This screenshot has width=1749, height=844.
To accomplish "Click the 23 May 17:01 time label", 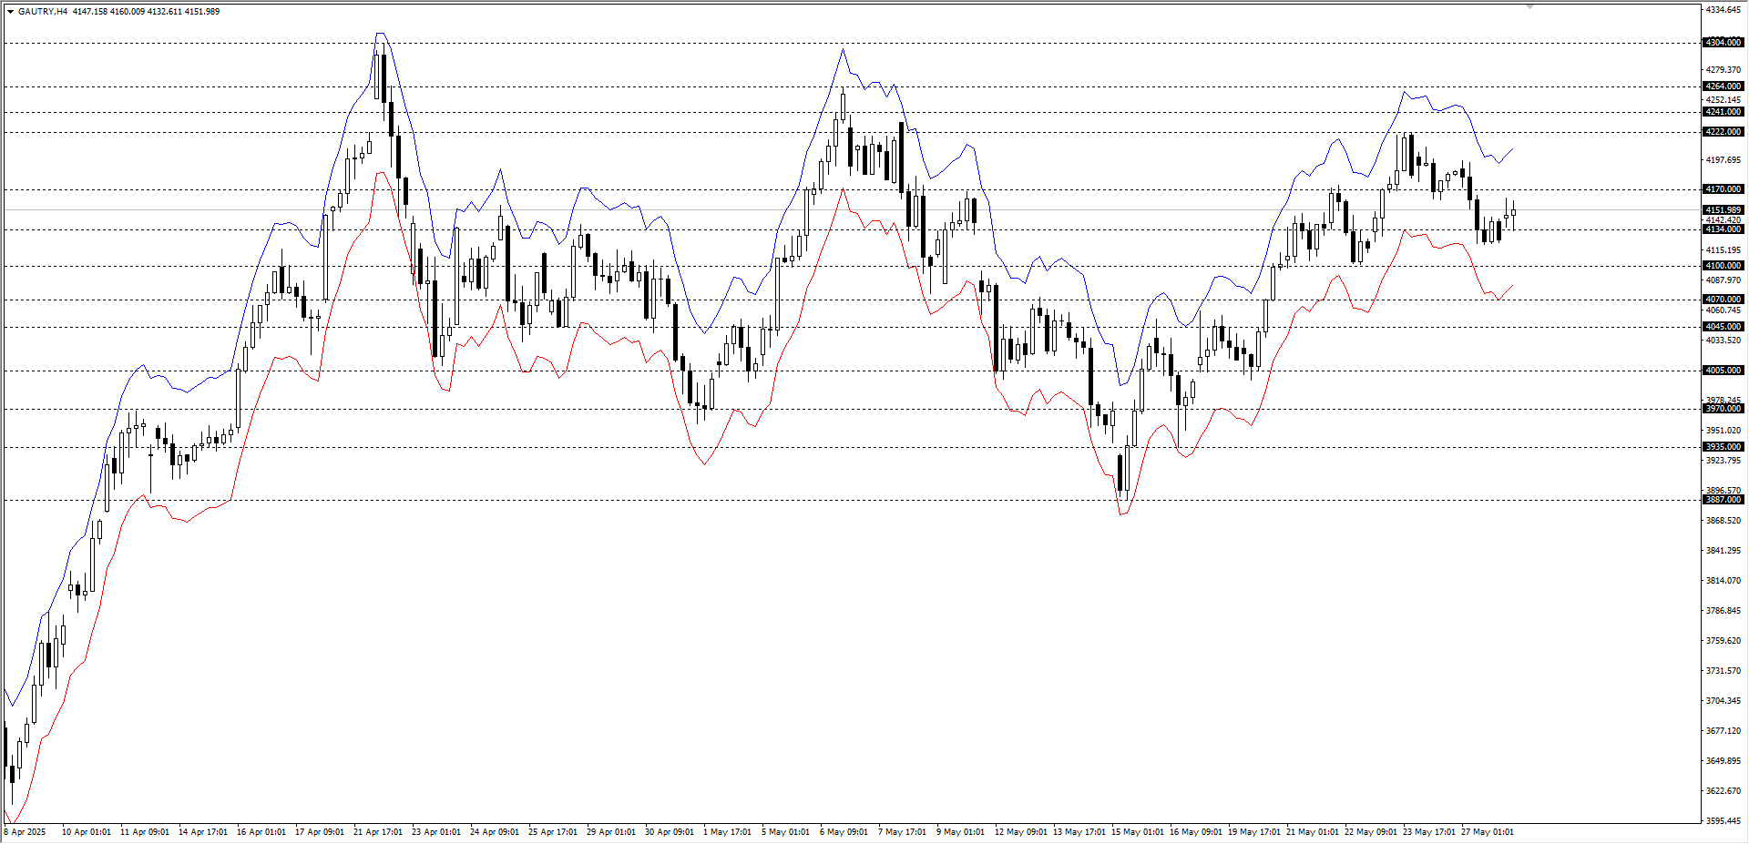I will click(x=1429, y=832).
